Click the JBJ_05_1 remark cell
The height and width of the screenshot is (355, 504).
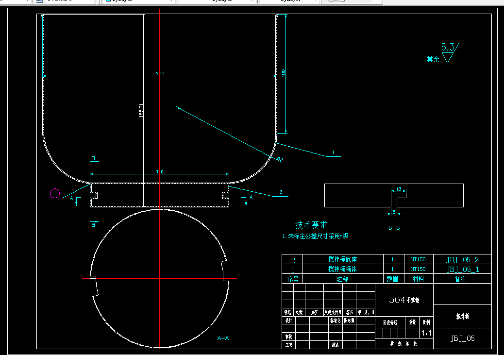[462, 269]
